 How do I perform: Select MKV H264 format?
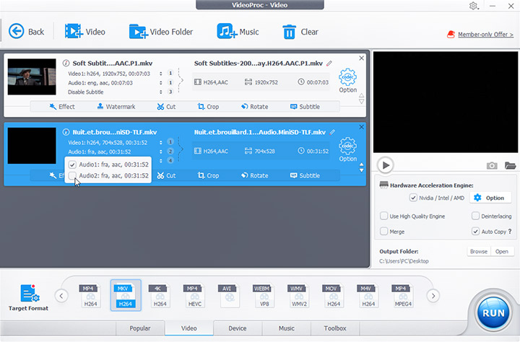pyautogui.click(x=126, y=295)
